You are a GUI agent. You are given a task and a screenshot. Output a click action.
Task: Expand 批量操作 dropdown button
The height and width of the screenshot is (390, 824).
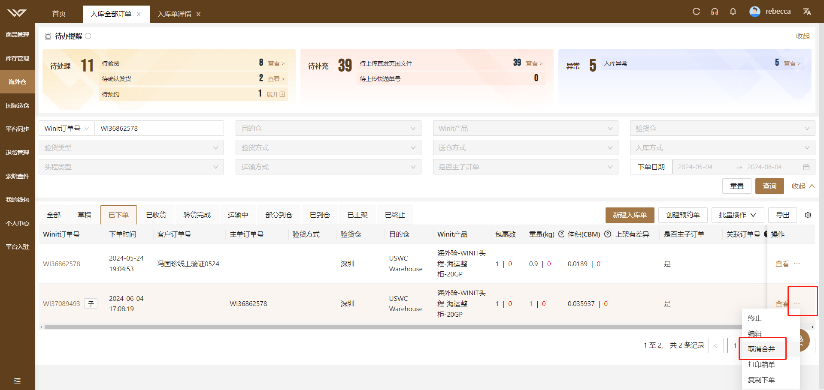pos(737,215)
